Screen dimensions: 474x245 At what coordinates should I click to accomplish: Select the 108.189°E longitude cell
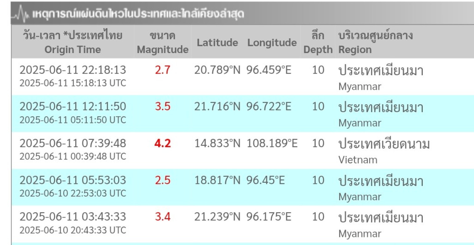(272, 143)
